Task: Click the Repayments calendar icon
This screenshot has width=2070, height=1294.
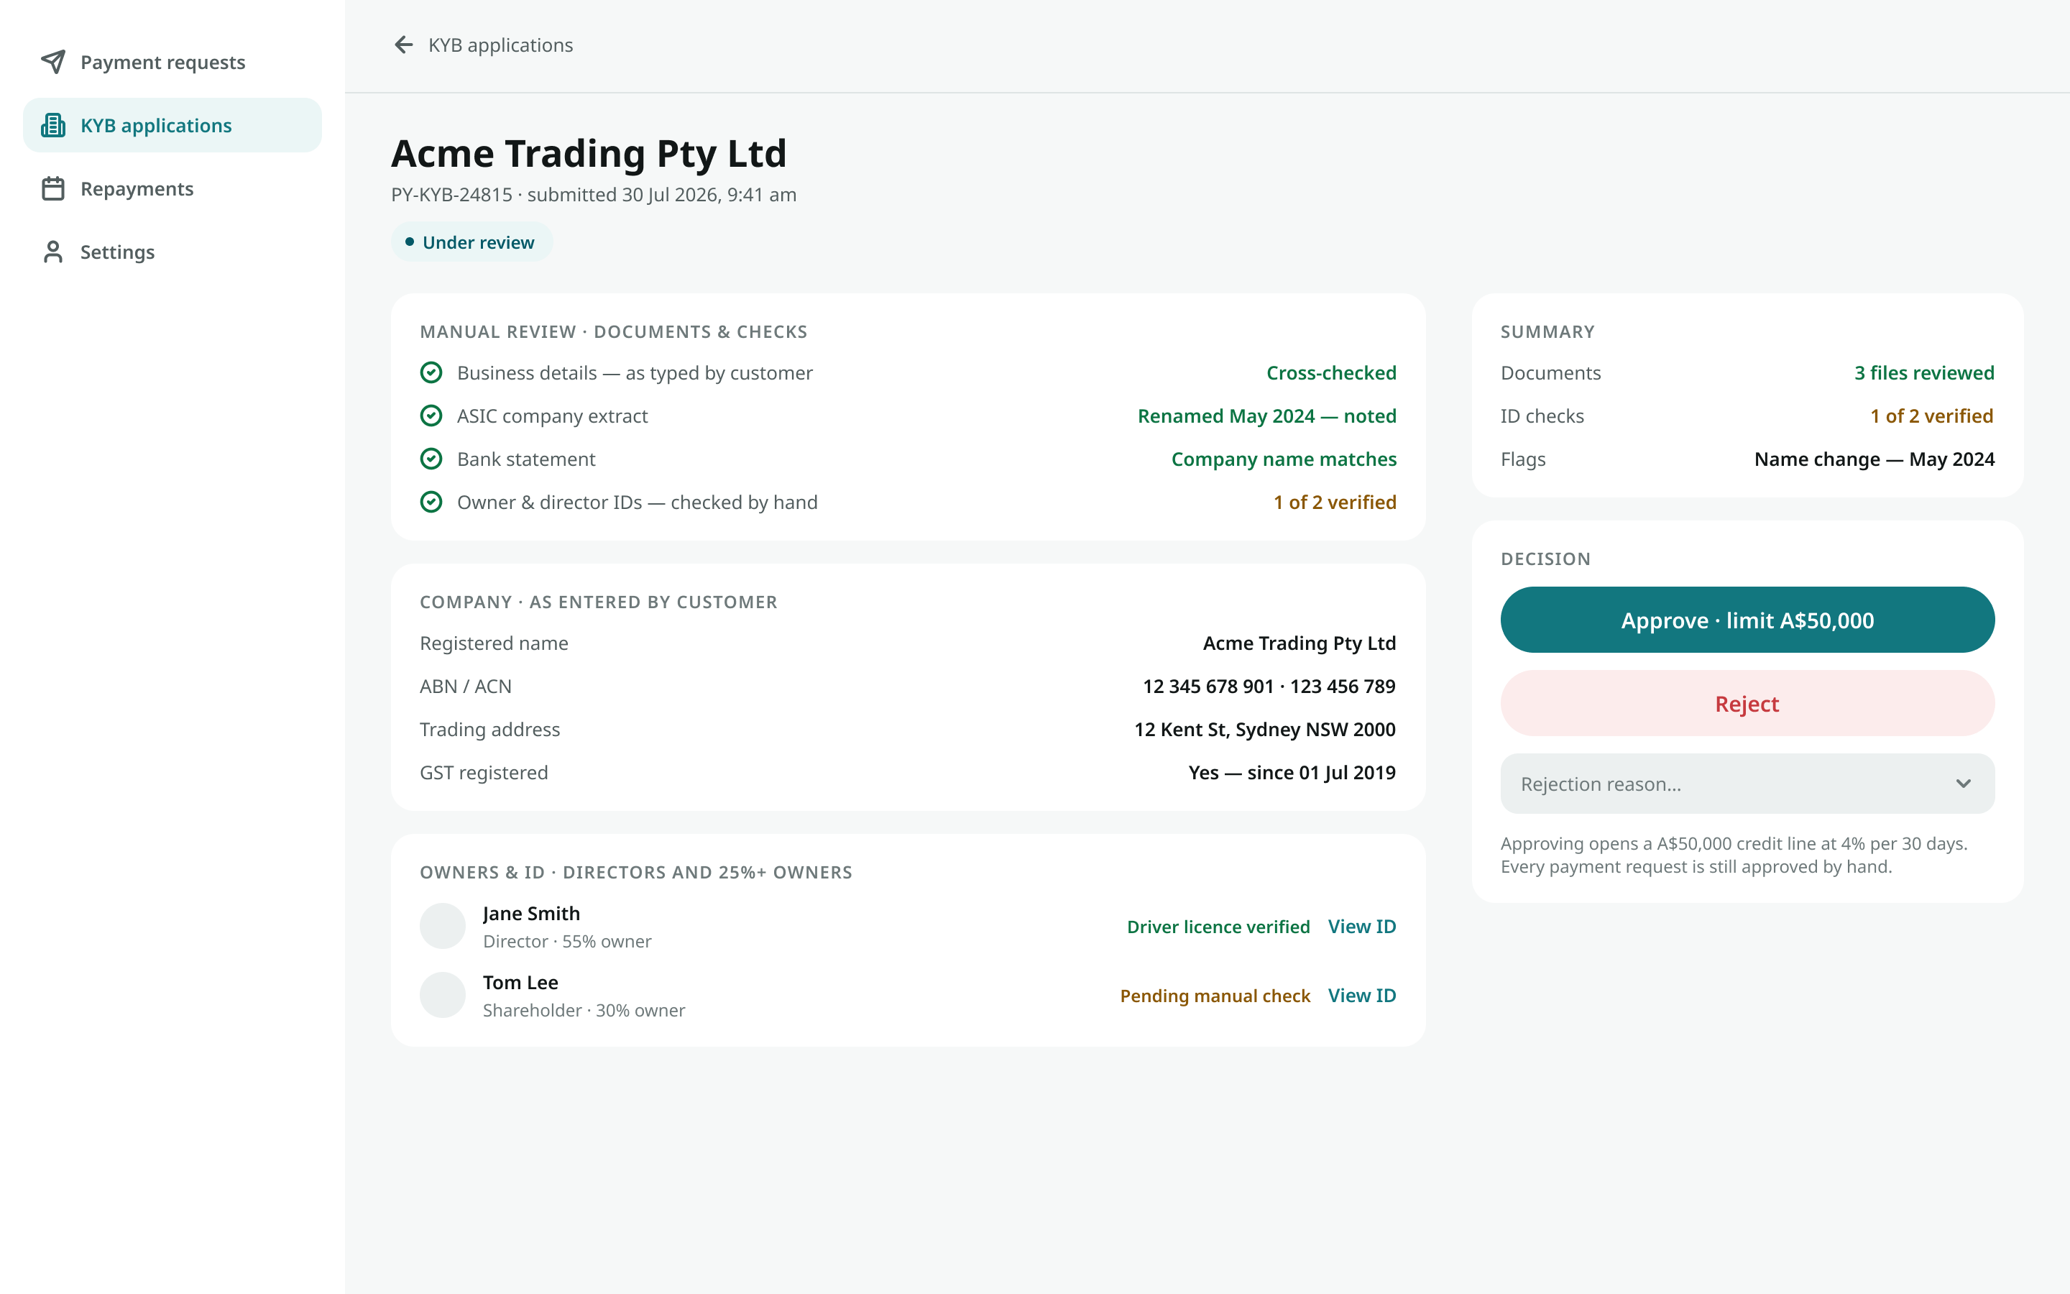Action: pyautogui.click(x=53, y=188)
